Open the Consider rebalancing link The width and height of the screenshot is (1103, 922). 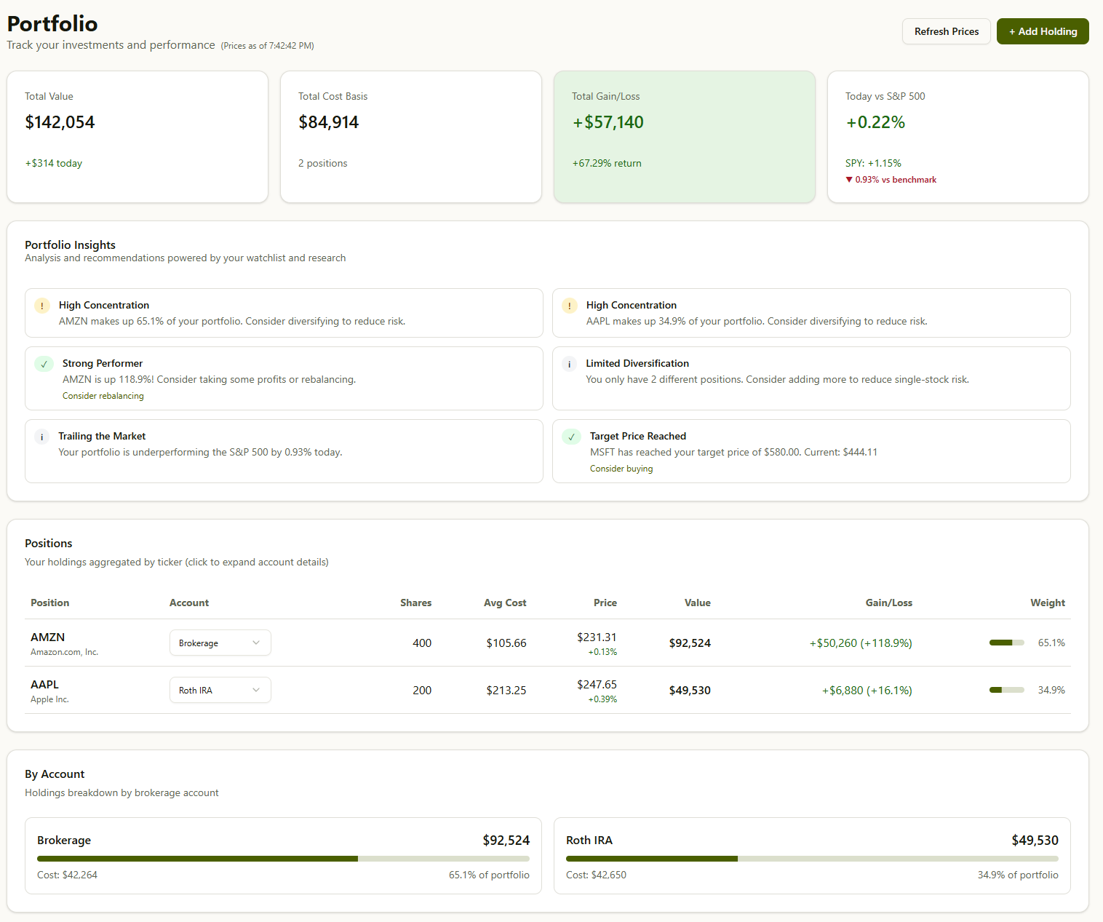(x=103, y=395)
